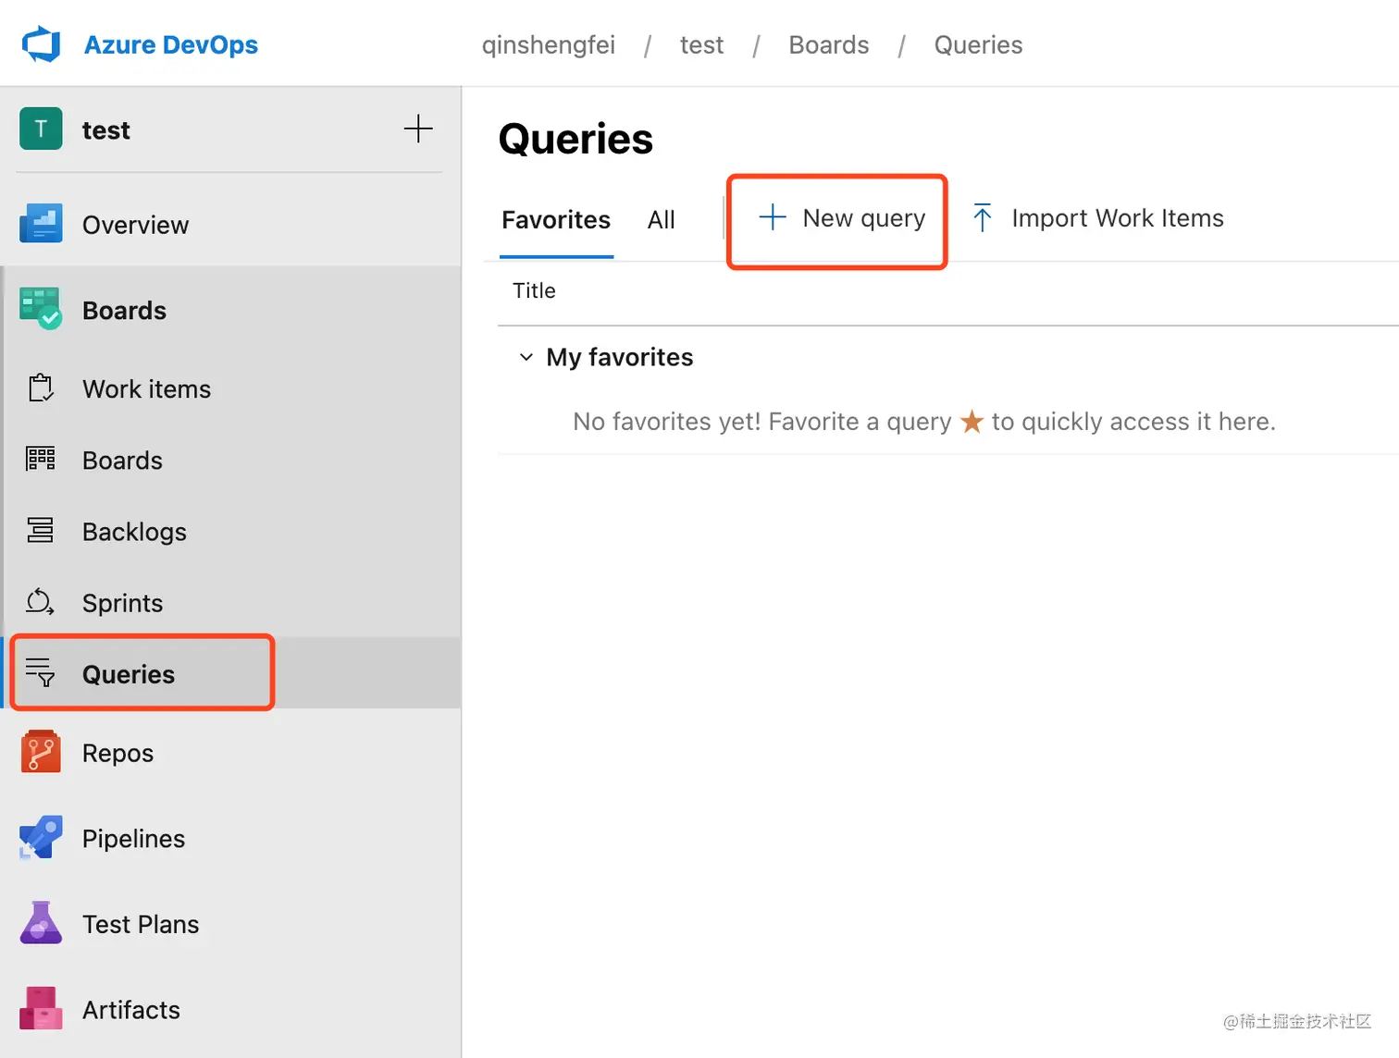Select Queries in the sidebar

pyautogui.click(x=128, y=674)
